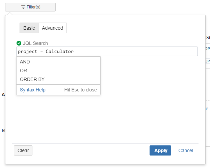
Task: Click the partially visible St column header
Action: pyautogui.click(x=208, y=37)
